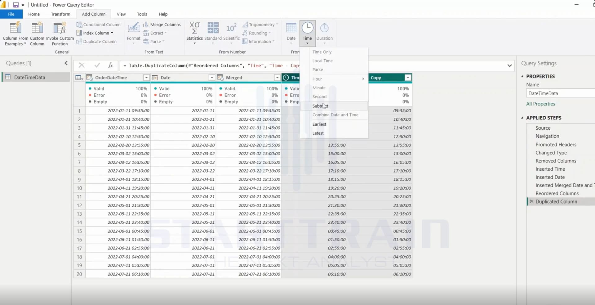
Task: Choose Earliest in Time menu
Action: coord(334,124)
